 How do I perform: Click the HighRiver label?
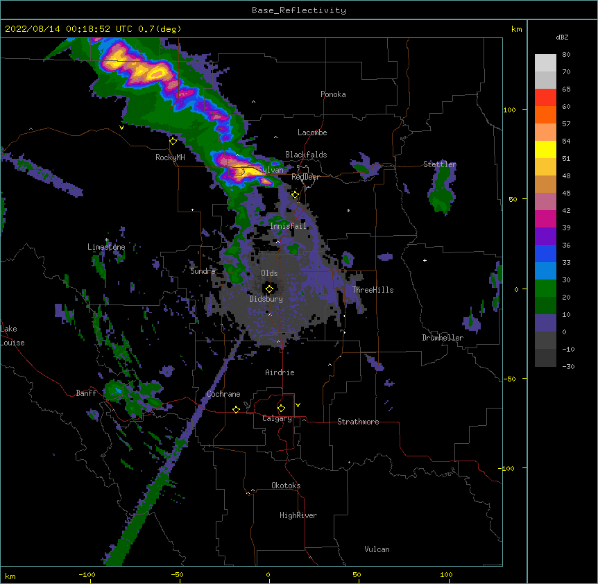click(298, 515)
